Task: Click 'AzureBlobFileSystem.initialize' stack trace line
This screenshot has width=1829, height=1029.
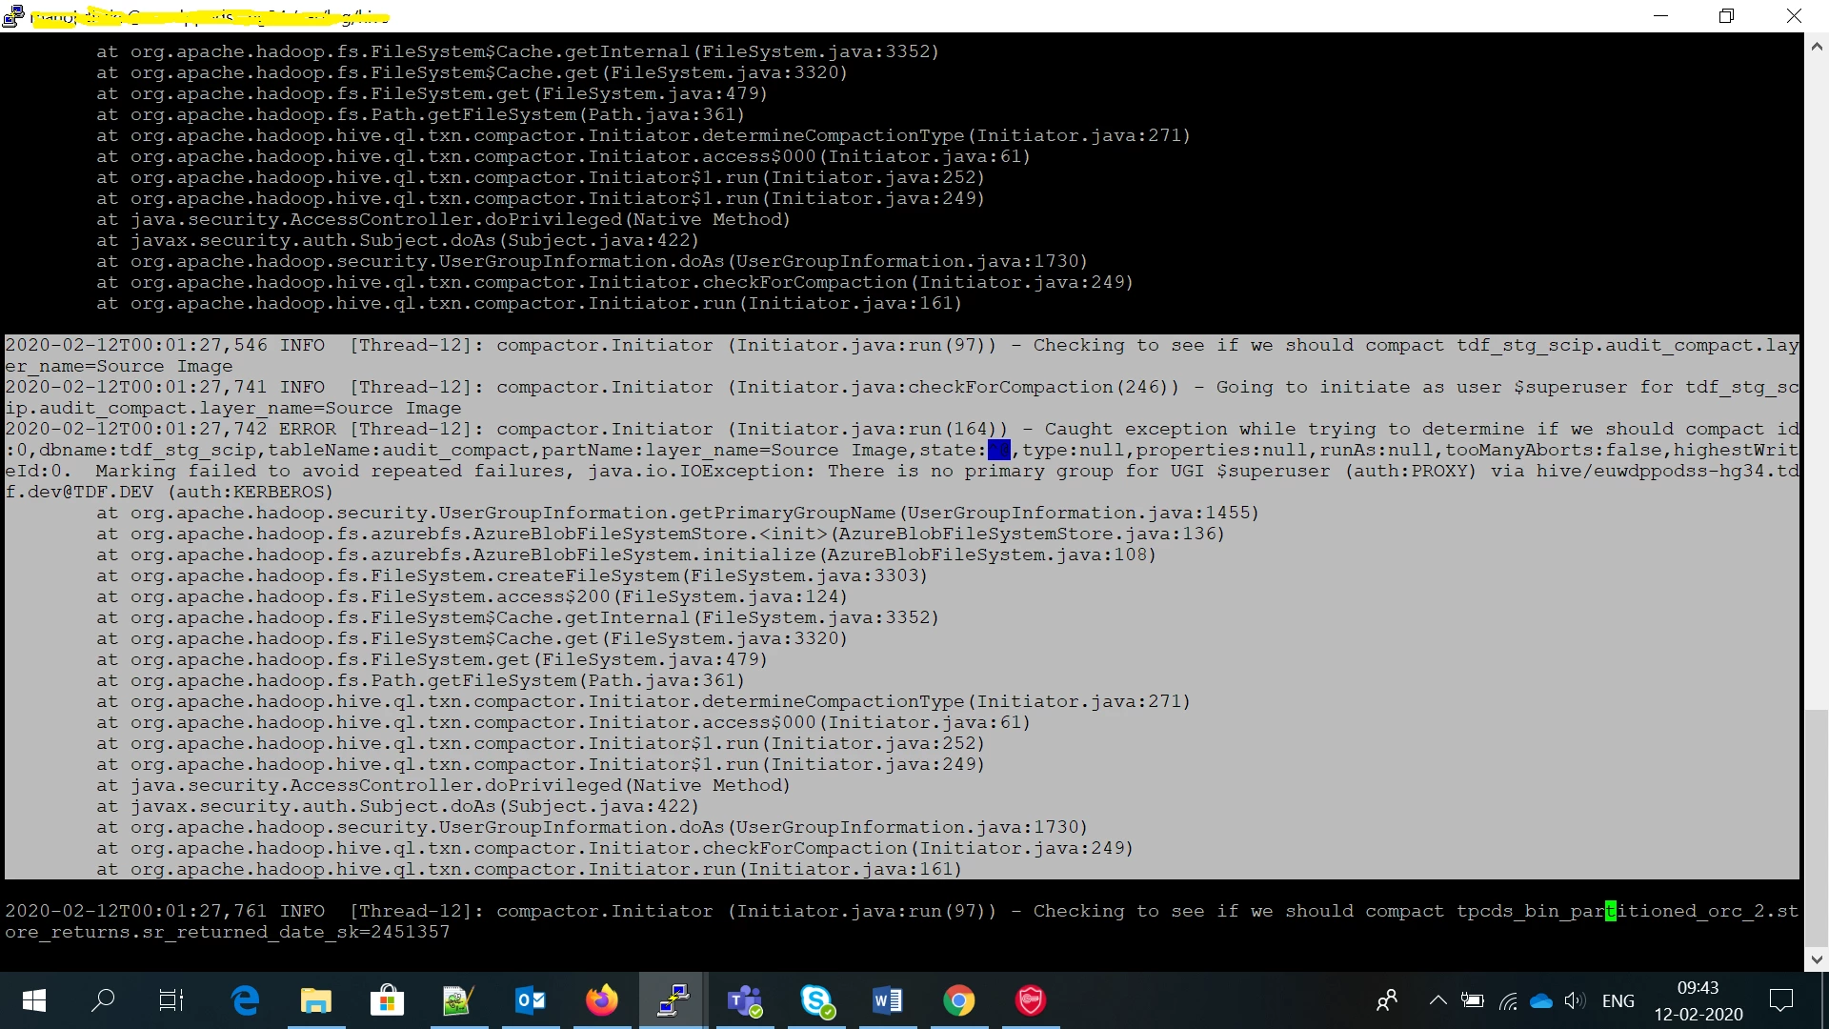Action: pos(626,555)
